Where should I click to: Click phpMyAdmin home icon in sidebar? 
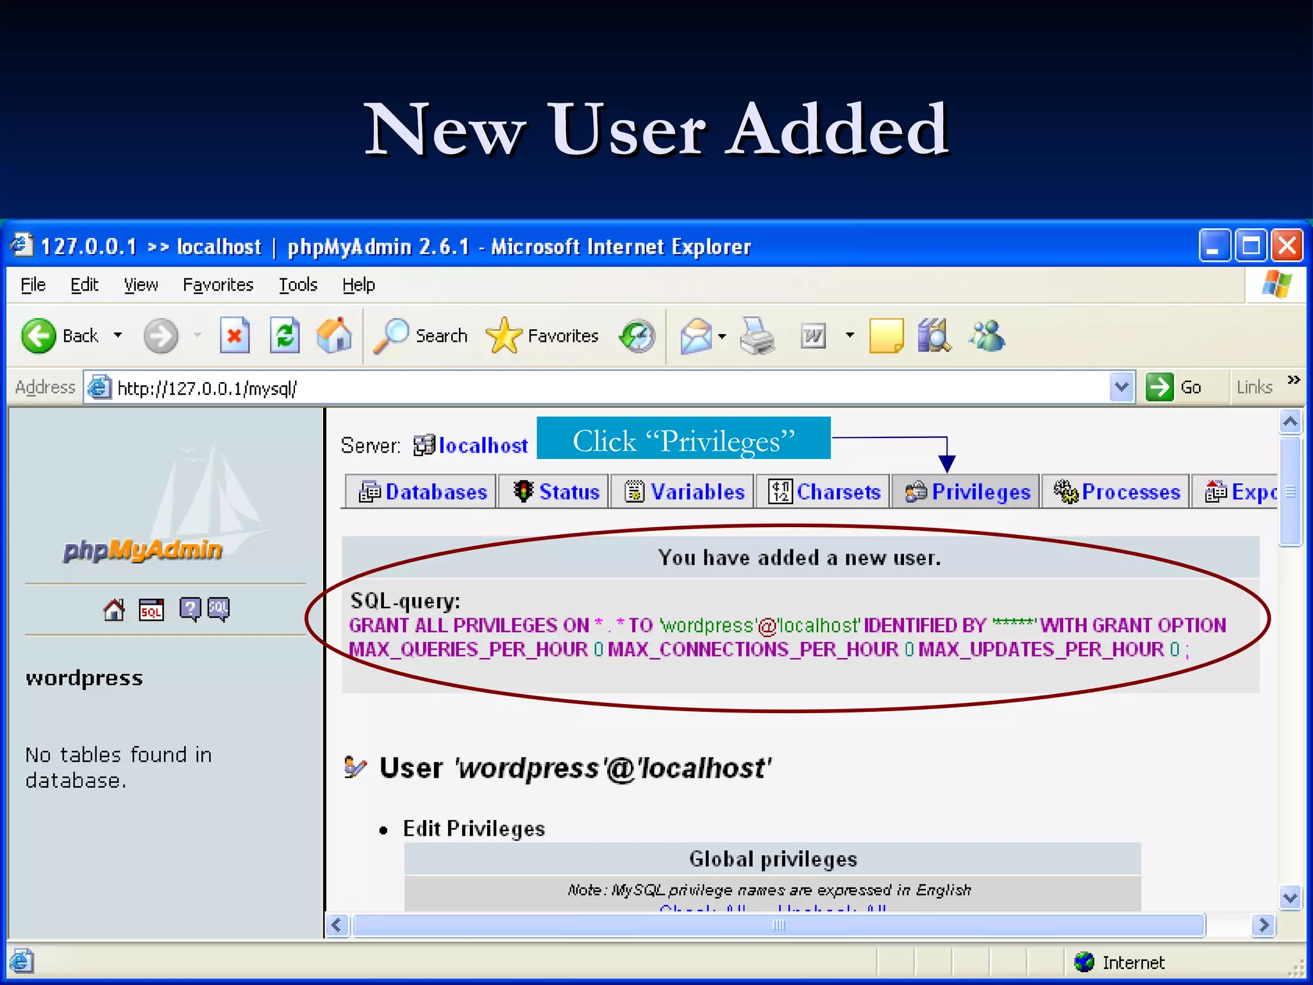point(114,609)
